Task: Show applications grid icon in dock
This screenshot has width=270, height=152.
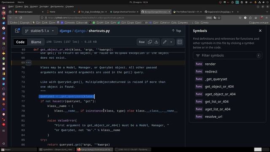Action: pos(4,144)
